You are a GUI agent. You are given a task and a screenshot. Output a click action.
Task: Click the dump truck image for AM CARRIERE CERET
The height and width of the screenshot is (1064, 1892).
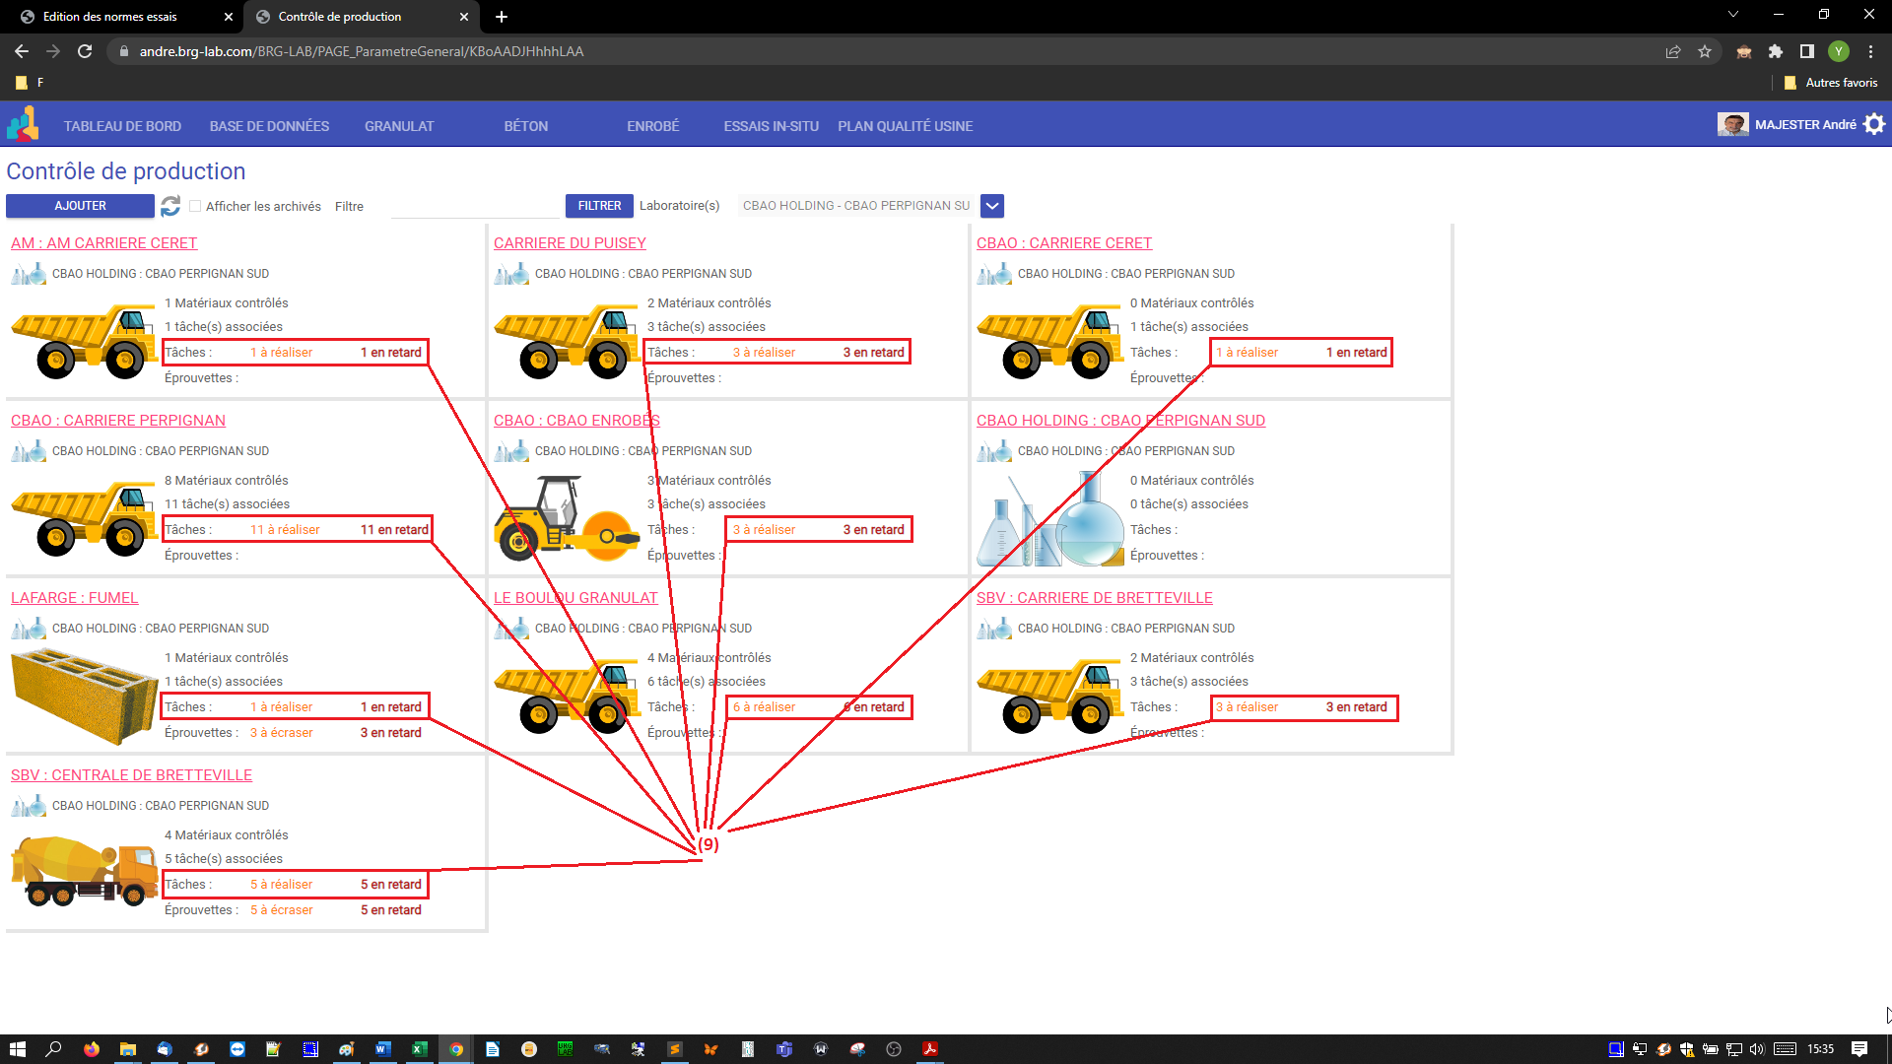coord(84,341)
